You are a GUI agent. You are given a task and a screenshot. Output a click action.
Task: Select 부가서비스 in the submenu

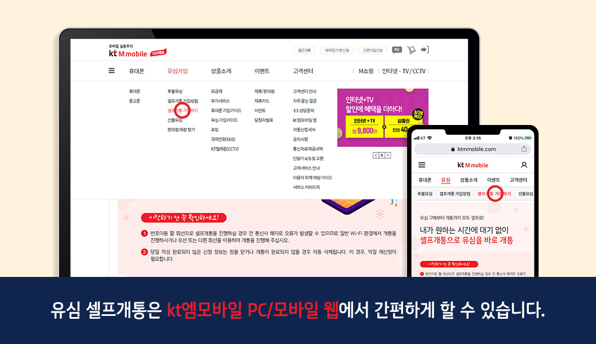[220, 101]
